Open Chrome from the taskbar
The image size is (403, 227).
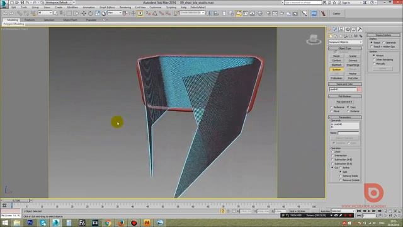(108, 223)
